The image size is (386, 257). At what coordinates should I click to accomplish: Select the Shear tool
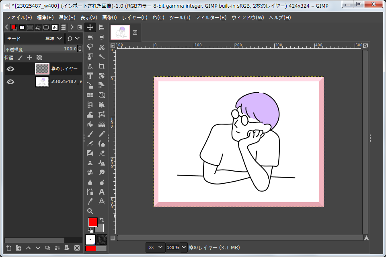pos(101,85)
